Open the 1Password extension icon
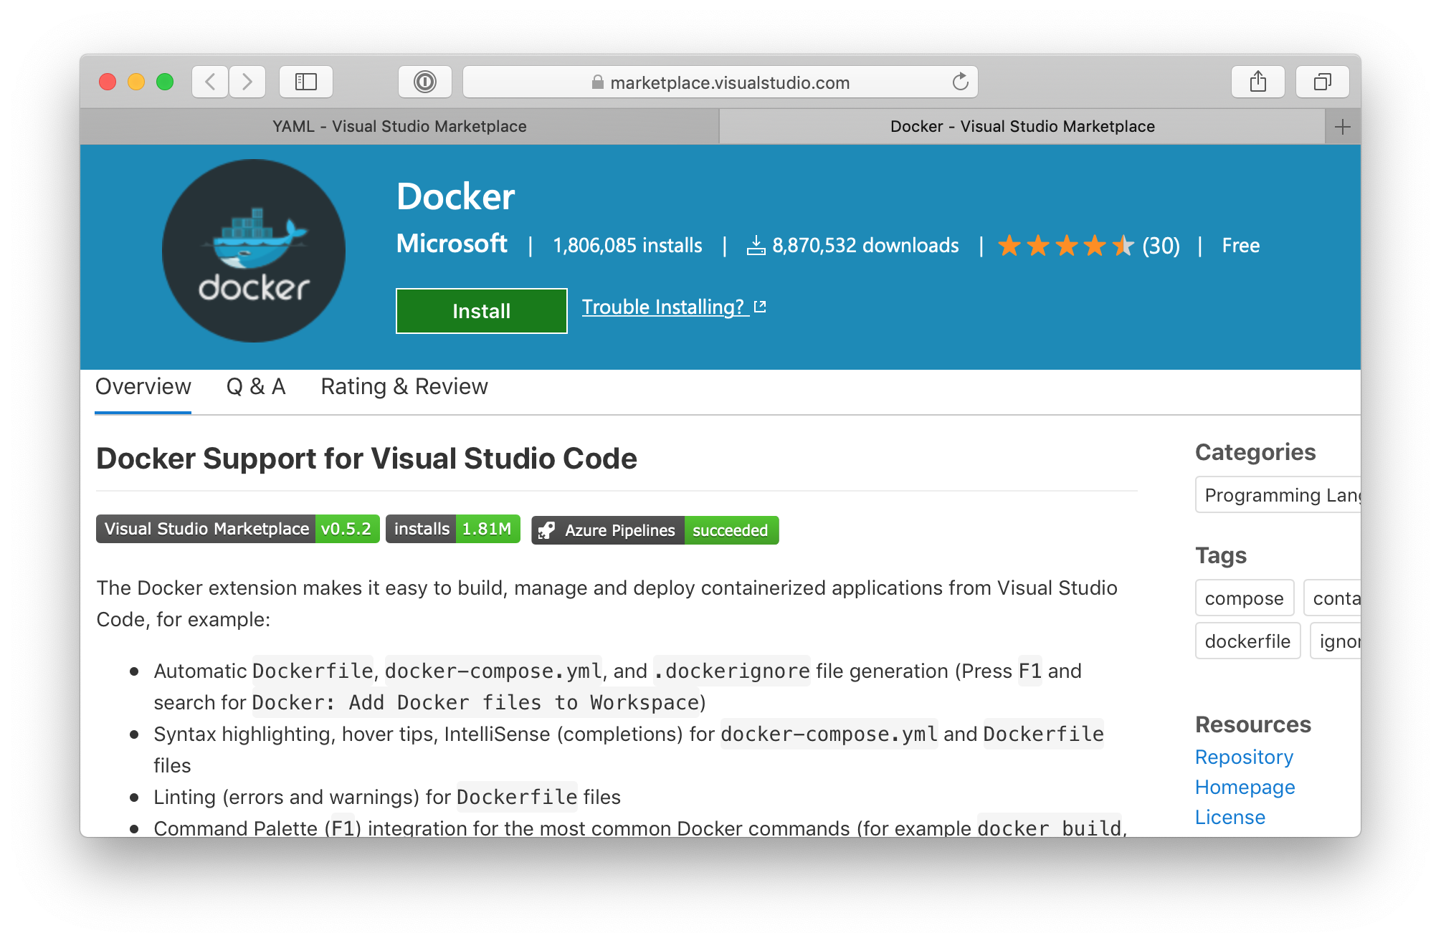Image resolution: width=1441 pixels, height=943 pixels. [x=425, y=82]
